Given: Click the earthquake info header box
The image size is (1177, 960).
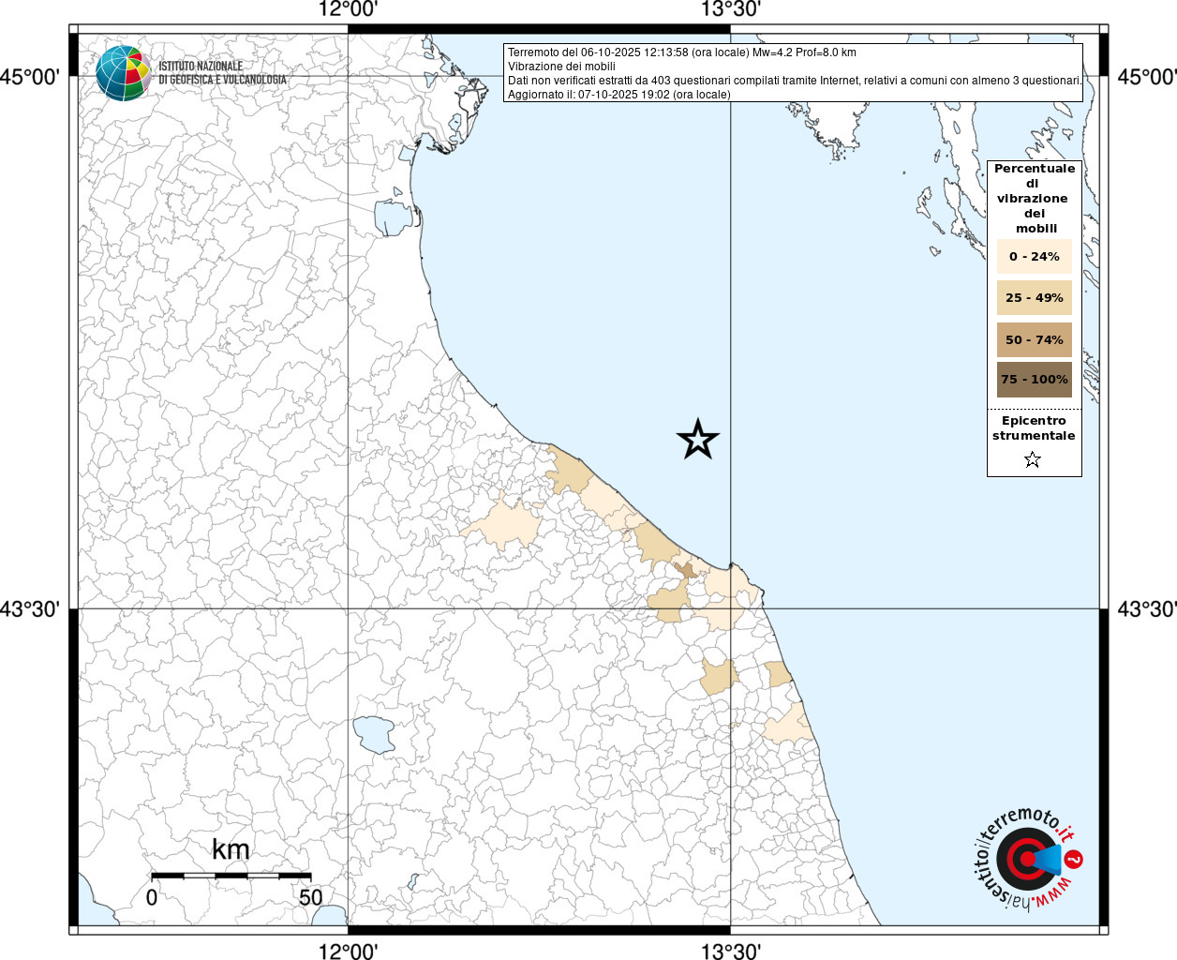Looking at the screenshot, I should click(x=793, y=73).
